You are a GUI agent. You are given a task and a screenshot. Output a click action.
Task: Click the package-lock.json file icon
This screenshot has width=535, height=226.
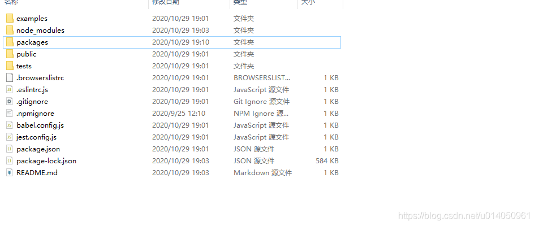click(x=10, y=160)
